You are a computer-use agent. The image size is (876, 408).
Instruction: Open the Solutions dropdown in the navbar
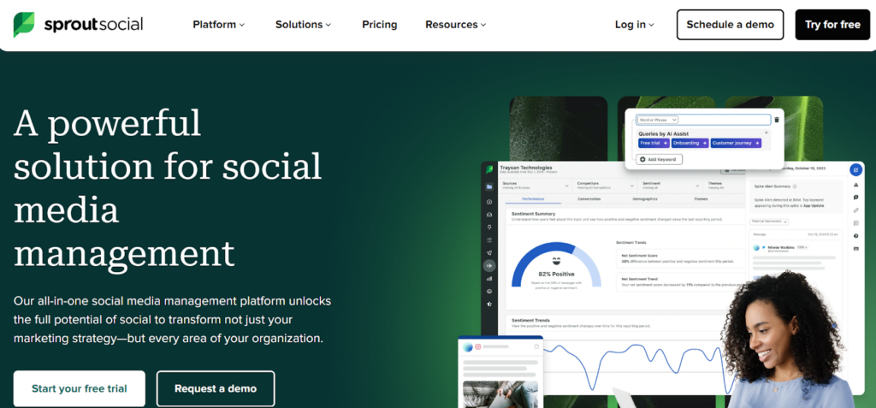click(x=304, y=25)
